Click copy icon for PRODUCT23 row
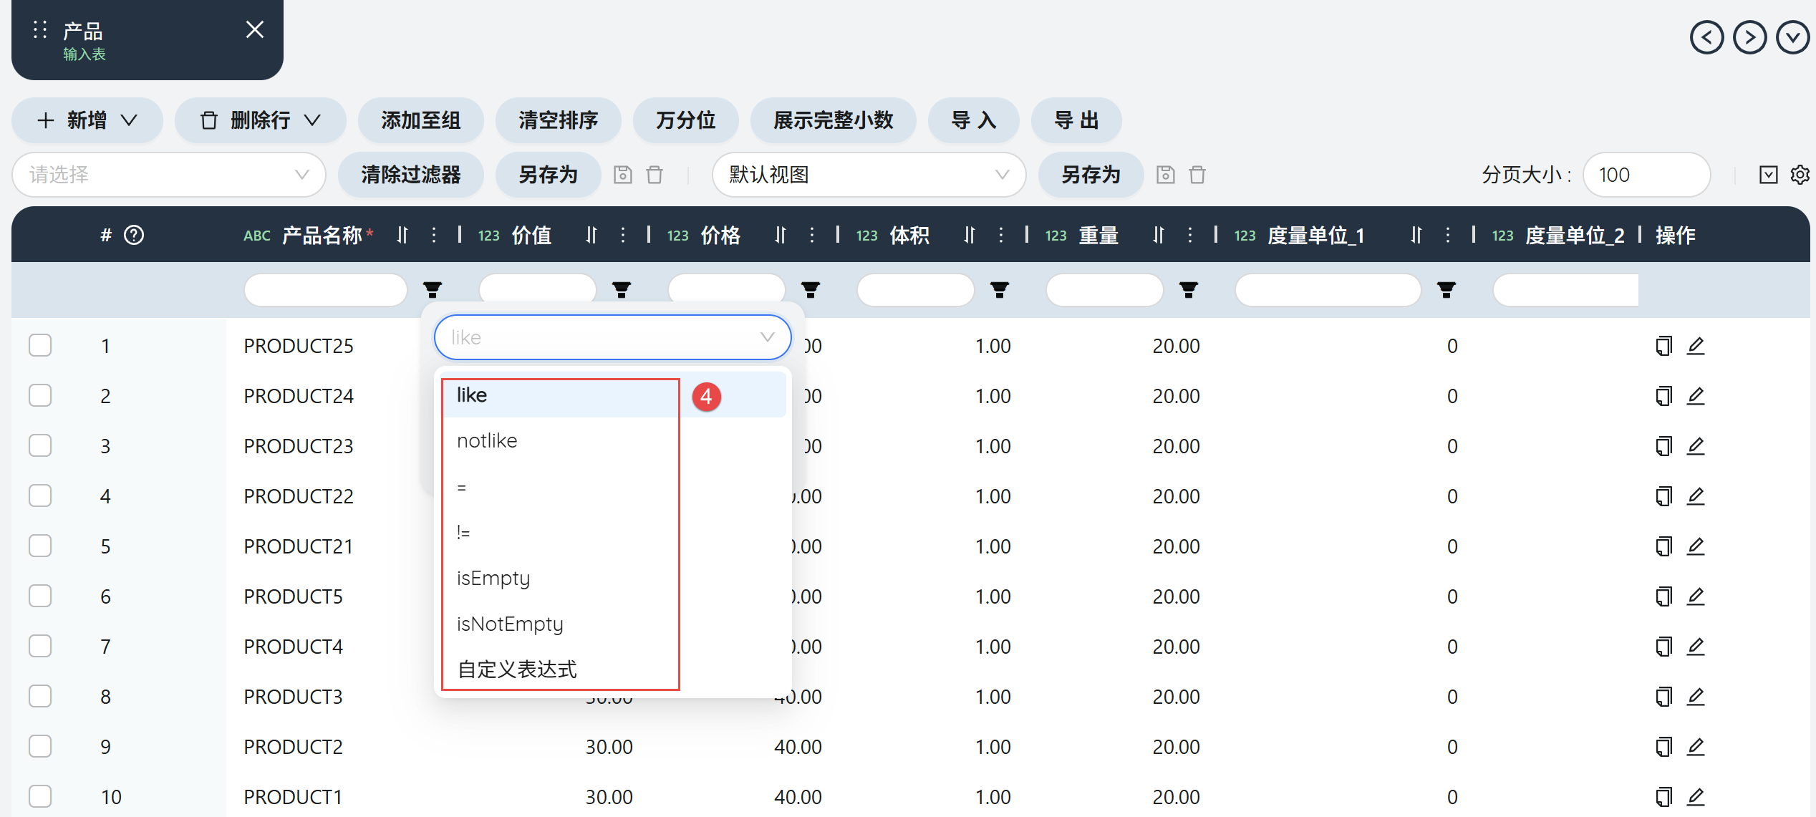 coord(1663,446)
